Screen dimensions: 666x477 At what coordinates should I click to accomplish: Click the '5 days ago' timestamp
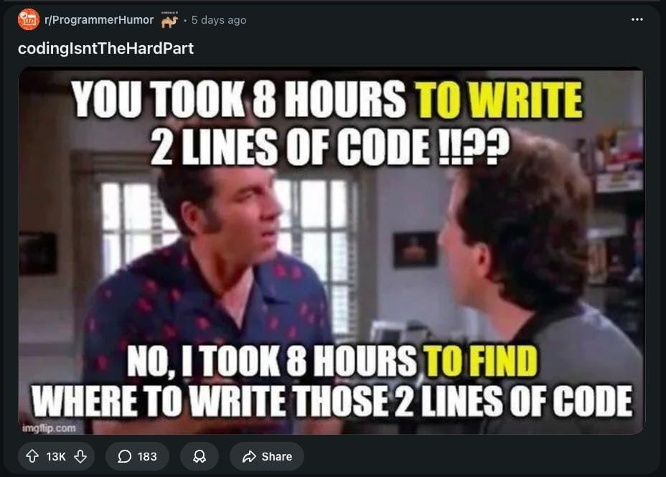click(219, 20)
